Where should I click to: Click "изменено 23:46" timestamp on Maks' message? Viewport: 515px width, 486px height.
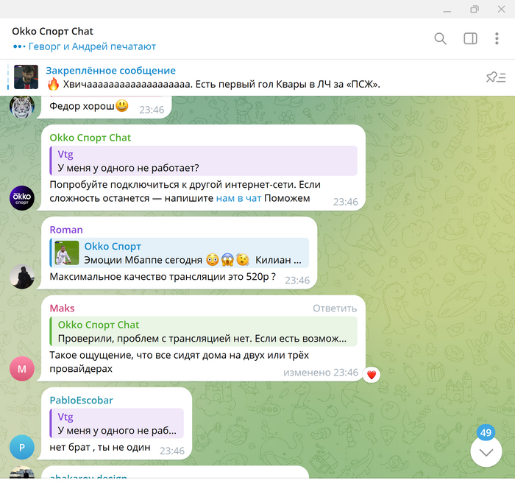(321, 373)
